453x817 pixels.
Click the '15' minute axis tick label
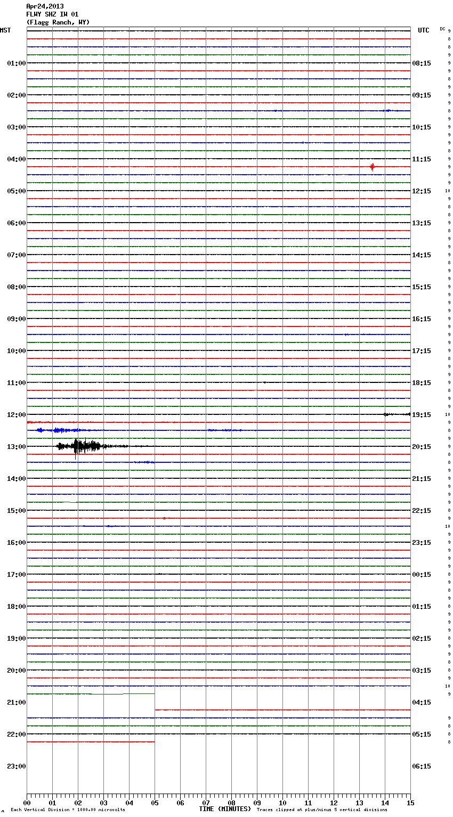click(x=410, y=803)
